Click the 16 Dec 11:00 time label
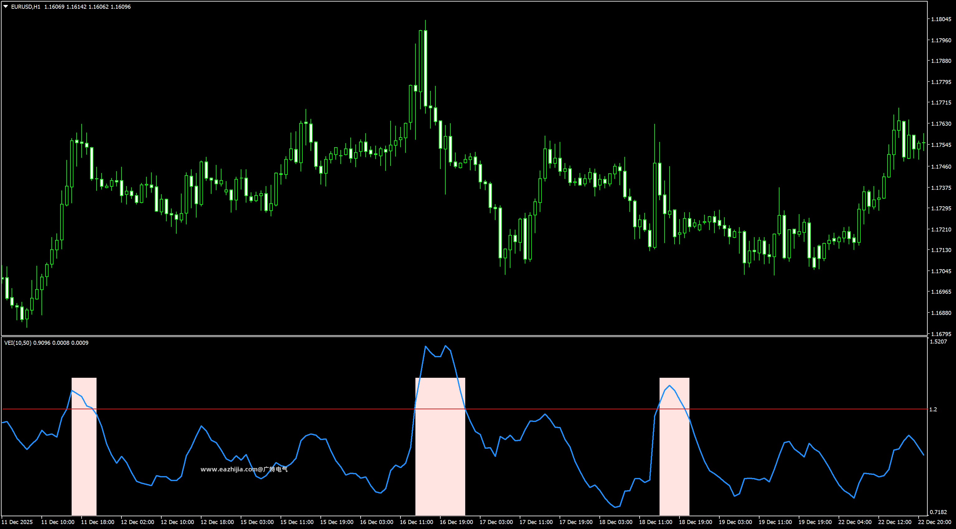This screenshot has width=956, height=529. pos(416,522)
